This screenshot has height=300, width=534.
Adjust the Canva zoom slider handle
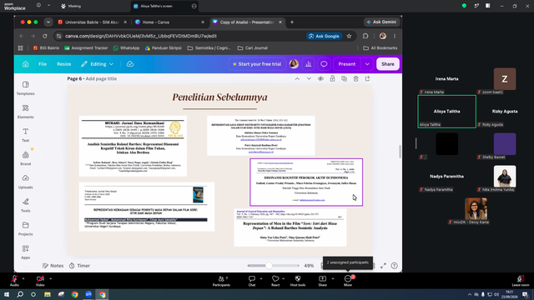[269, 266]
